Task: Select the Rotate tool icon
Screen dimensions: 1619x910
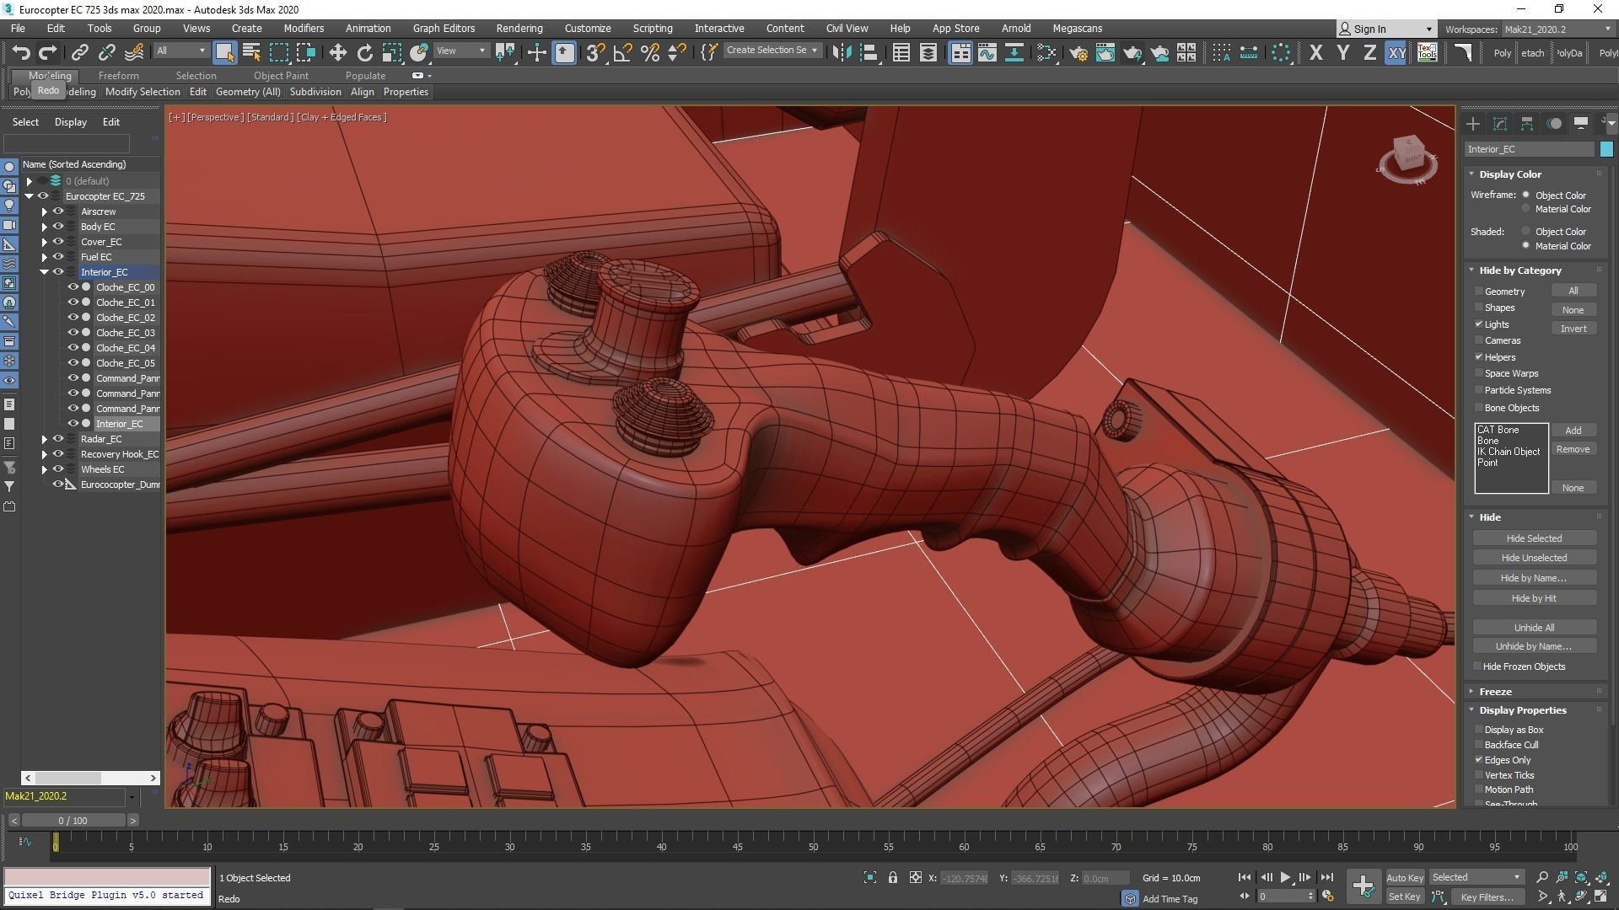Action: (x=364, y=53)
